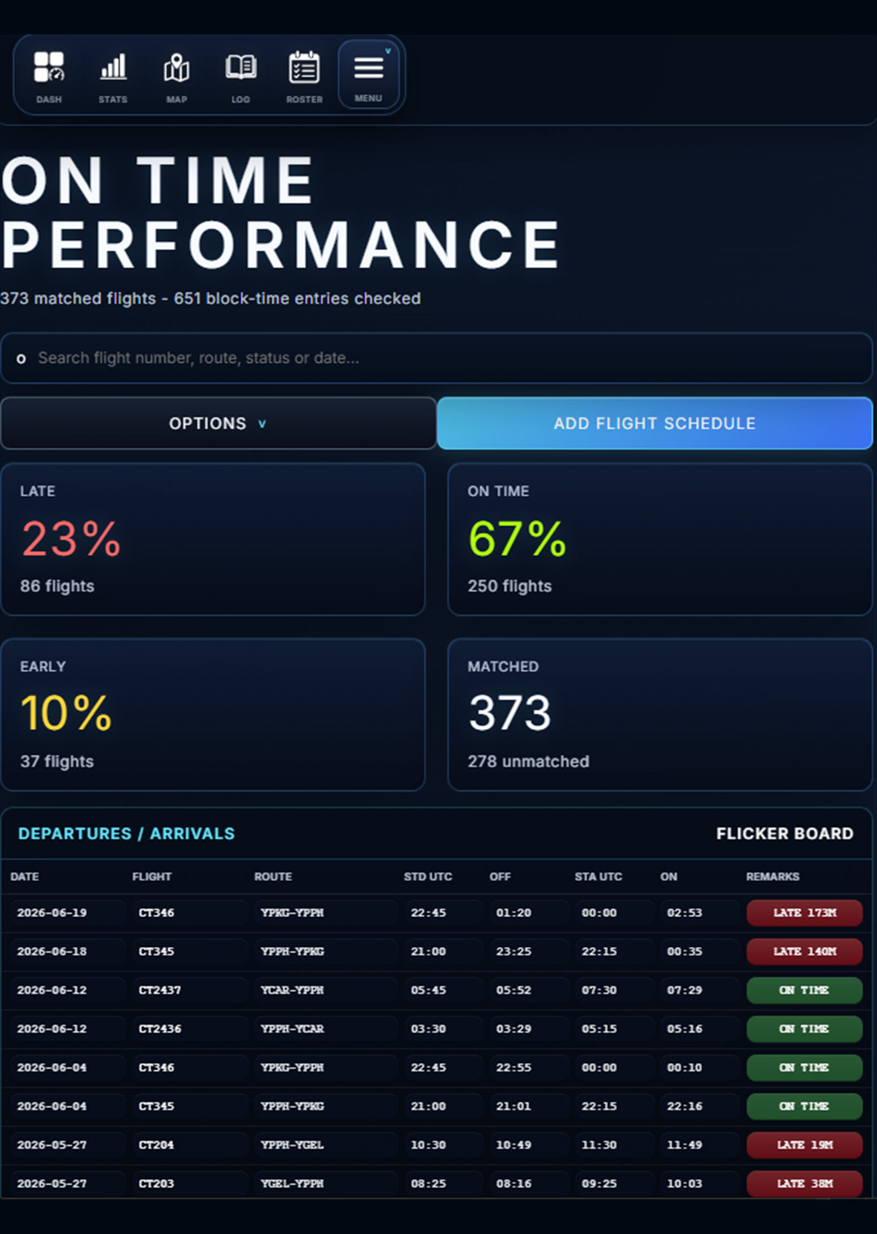This screenshot has height=1234, width=877.
Task: Select off time 21:01
Action: [529, 1107]
